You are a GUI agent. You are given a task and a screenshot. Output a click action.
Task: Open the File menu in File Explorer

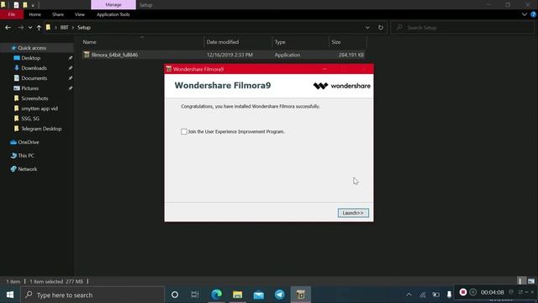coord(12,14)
